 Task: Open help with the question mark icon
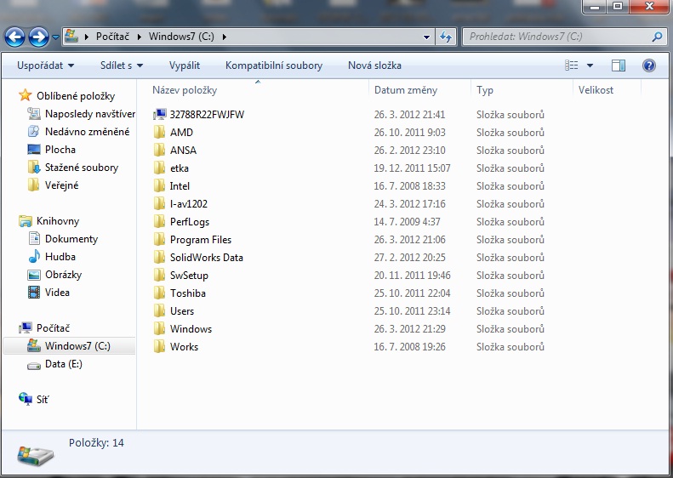[x=649, y=65]
